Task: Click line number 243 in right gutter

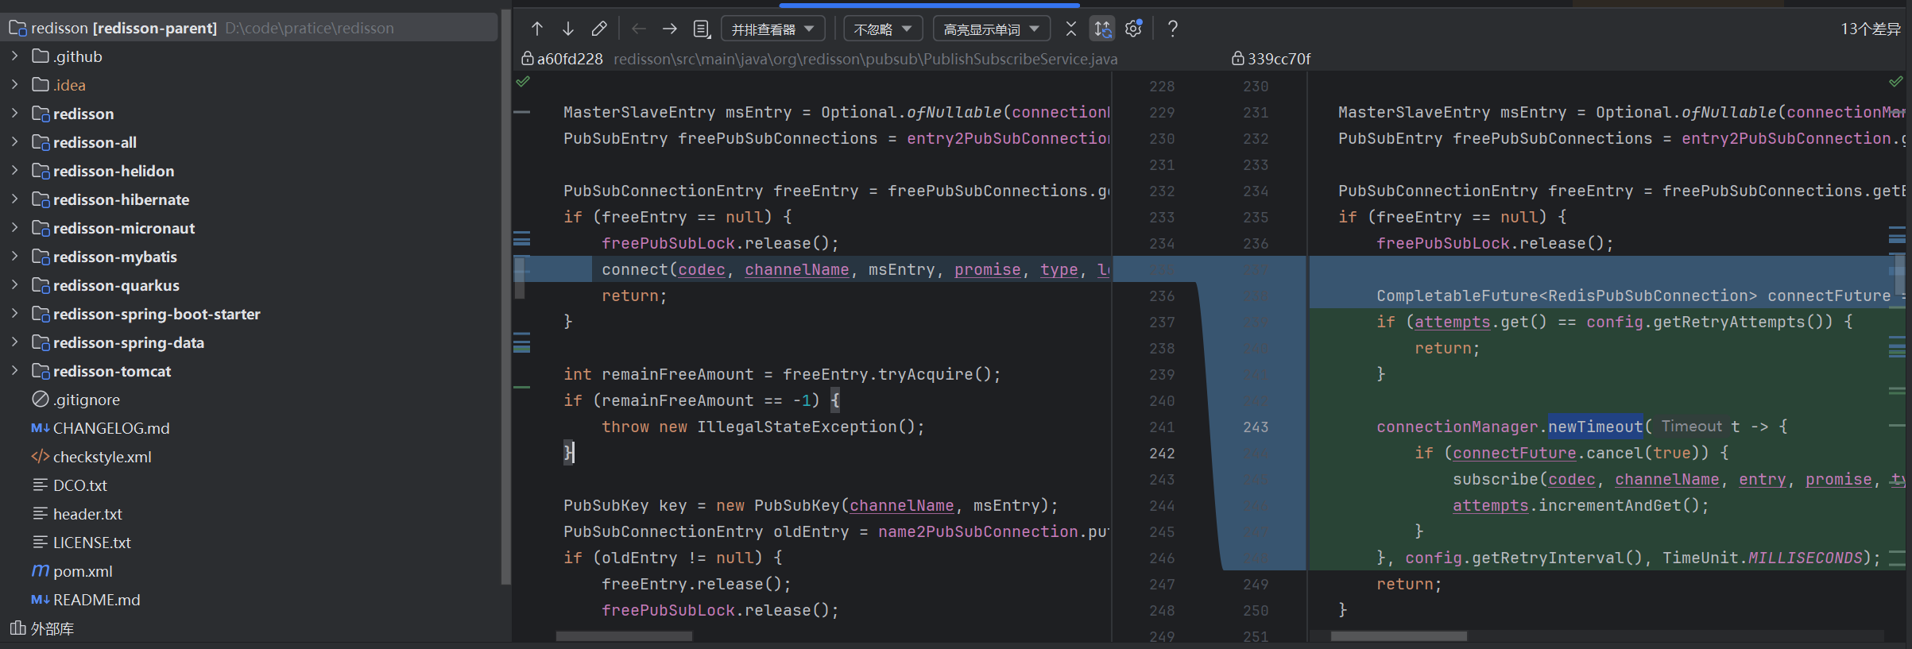Action: click(1256, 427)
